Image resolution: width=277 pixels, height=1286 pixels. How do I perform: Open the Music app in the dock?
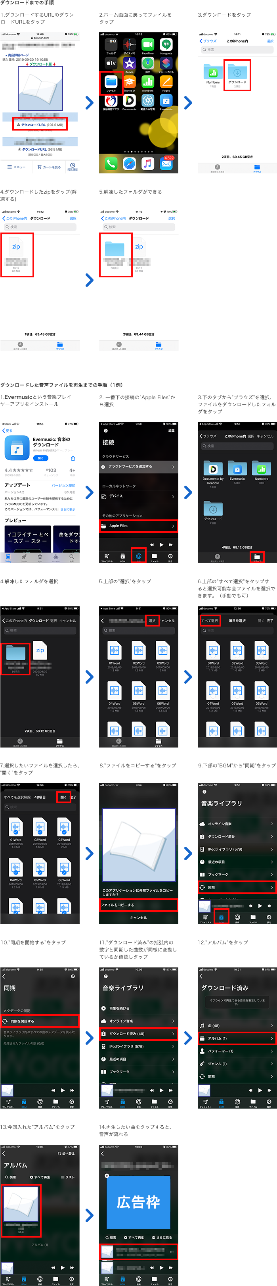[x=147, y=163]
